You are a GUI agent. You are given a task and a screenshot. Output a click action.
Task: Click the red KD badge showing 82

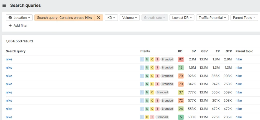pos(181,59)
